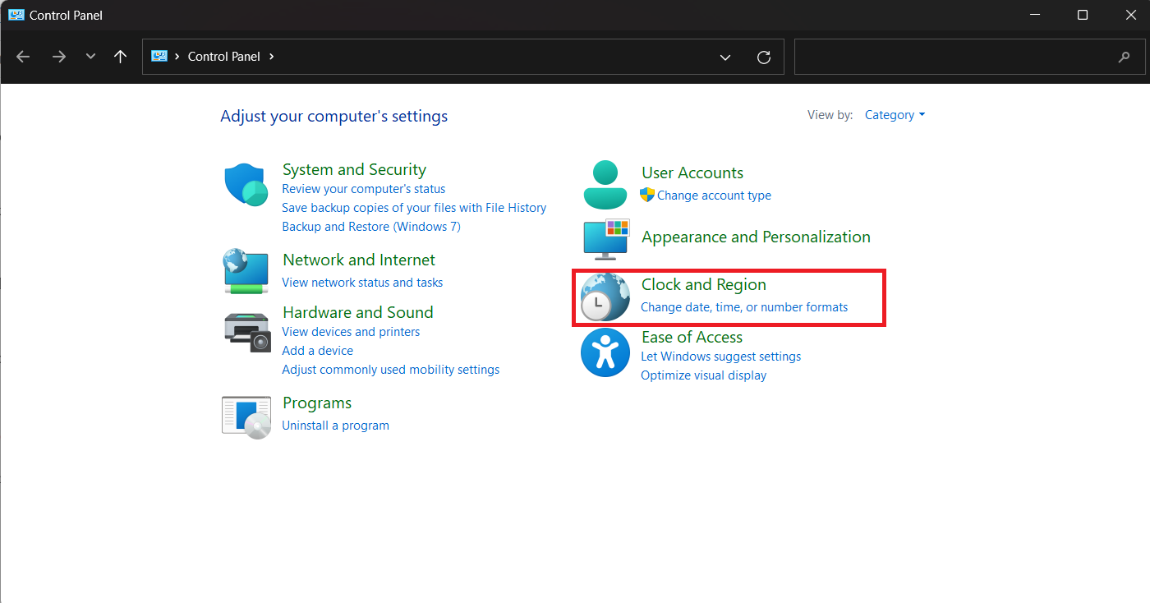Click Change date, time, or number formats
Screen dimensions: 1150x603
pyautogui.click(x=744, y=307)
